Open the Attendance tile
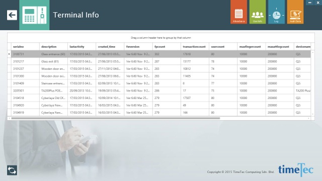 coord(238,12)
